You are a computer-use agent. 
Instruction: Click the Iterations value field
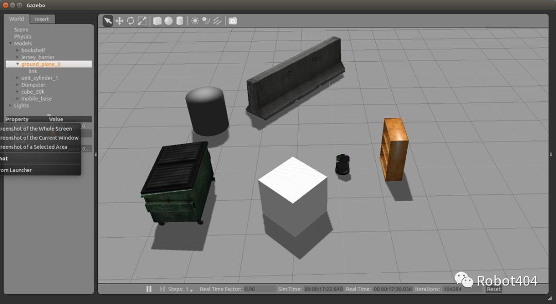(462, 289)
